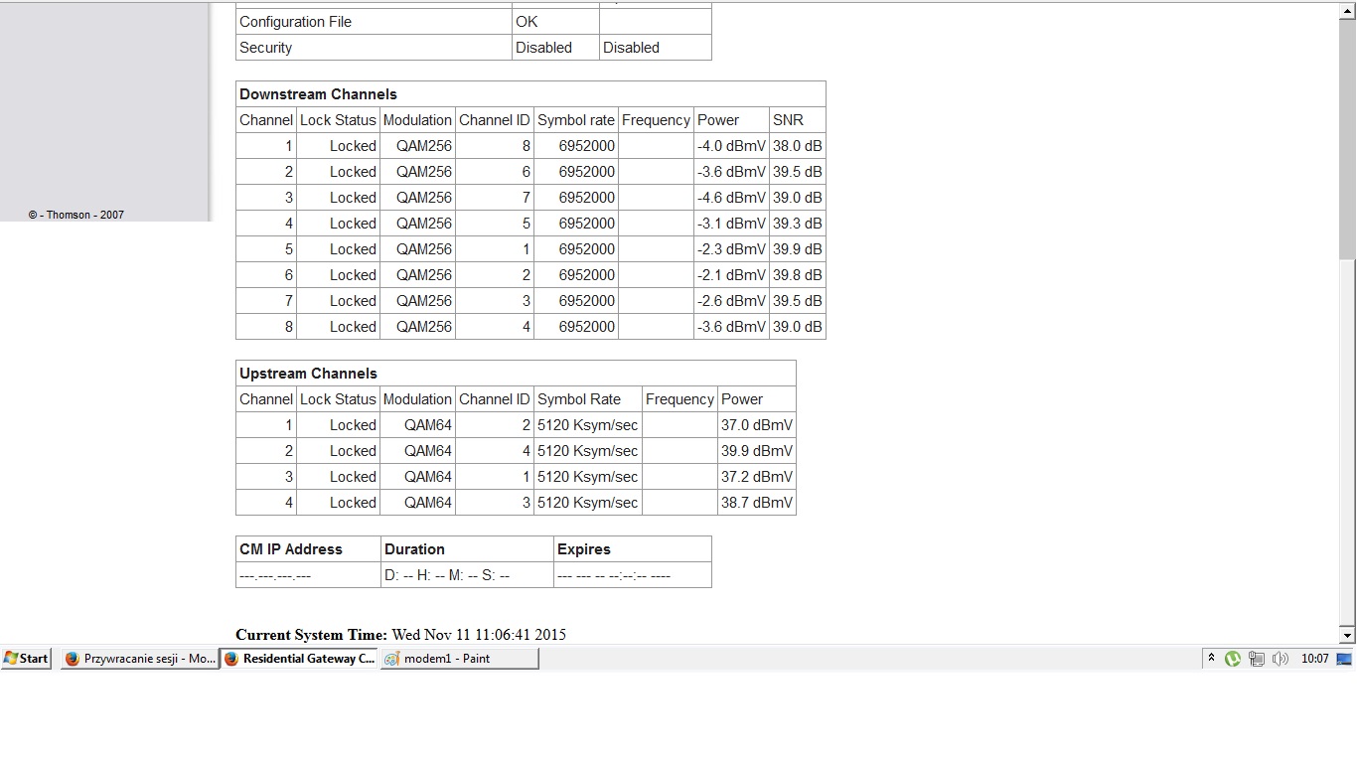Click the volume speaker tray icon
1357x763 pixels.
coord(1281,658)
